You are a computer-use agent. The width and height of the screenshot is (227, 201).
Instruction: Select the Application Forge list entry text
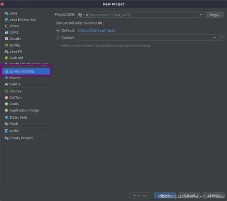pyautogui.click(x=24, y=111)
